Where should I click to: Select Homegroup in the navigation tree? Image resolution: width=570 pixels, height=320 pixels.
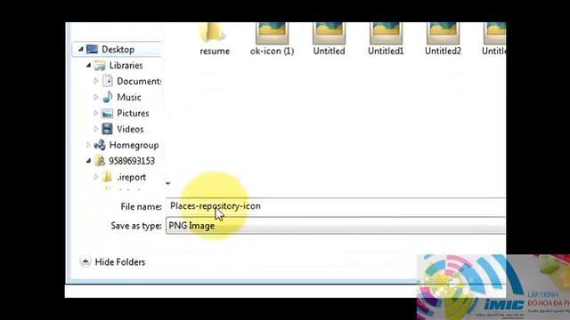coord(134,145)
